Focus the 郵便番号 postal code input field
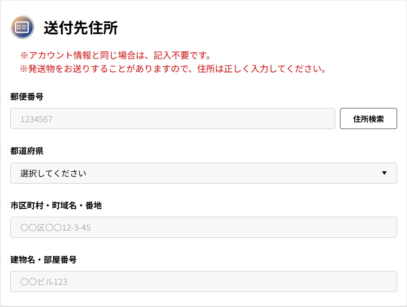The image size is (407, 307). (x=172, y=119)
